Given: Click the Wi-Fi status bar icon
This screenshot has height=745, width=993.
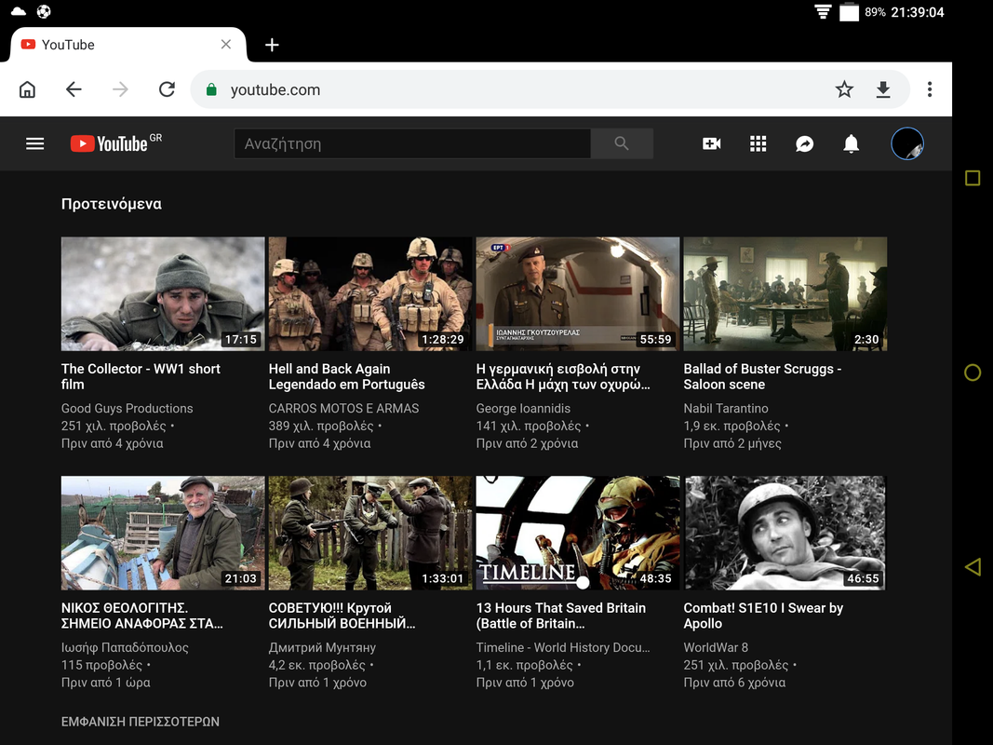Looking at the screenshot, I should 823,11.
